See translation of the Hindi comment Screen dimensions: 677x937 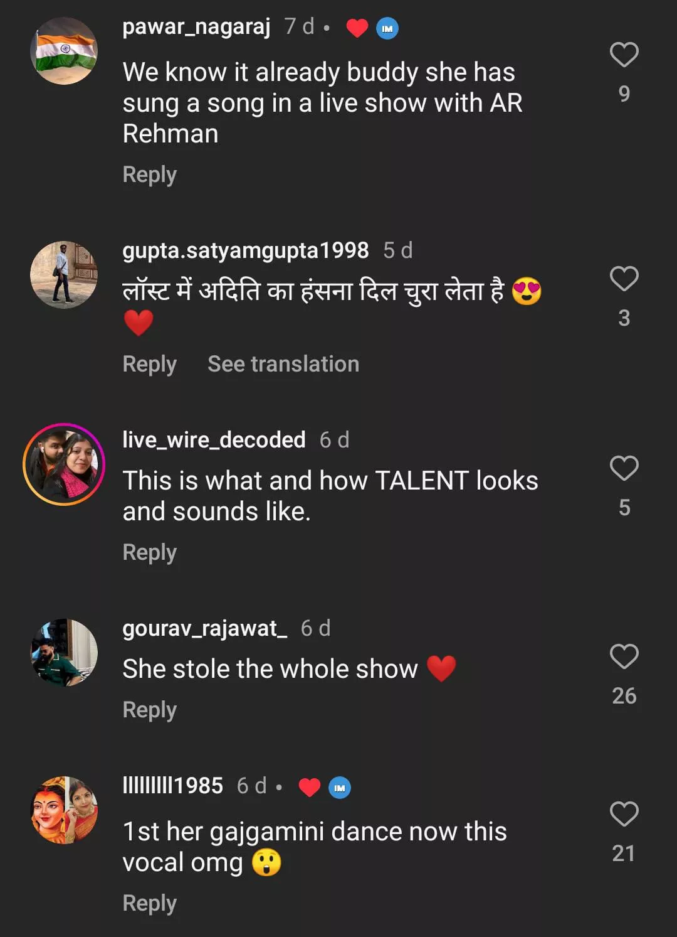click(283, 364)
